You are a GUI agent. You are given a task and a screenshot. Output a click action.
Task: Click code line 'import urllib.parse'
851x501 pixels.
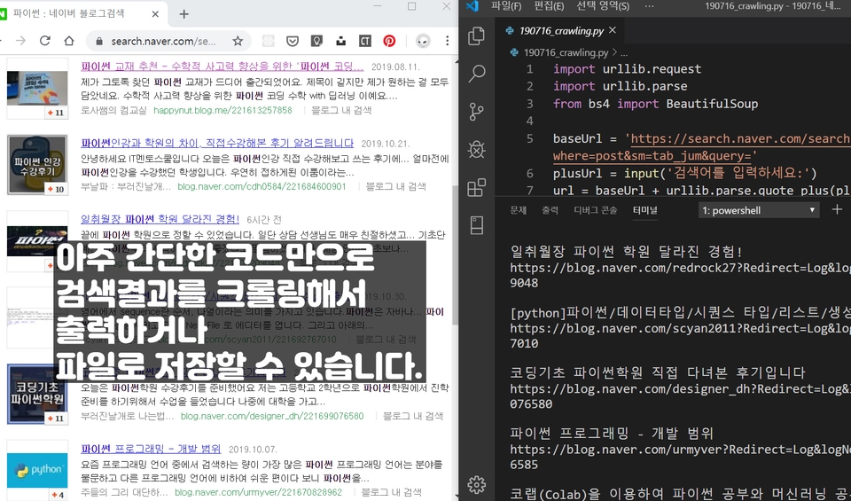click(621, 86)
